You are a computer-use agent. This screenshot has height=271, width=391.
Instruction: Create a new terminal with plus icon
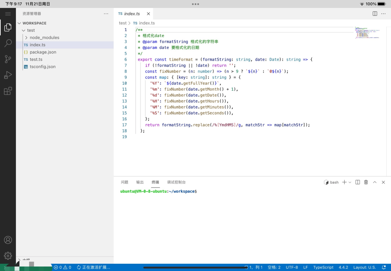344,182
